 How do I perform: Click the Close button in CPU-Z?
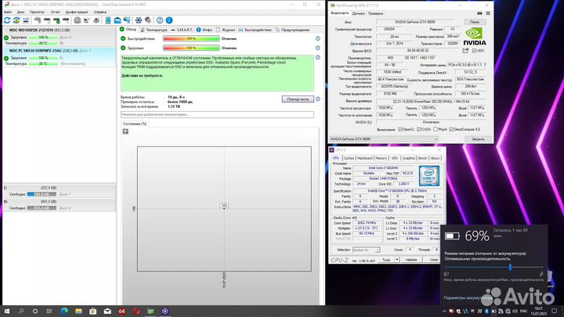pyautogui.click(x=434, y=260)
